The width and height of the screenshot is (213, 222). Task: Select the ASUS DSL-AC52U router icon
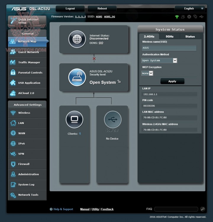click(x=77, y=77)
